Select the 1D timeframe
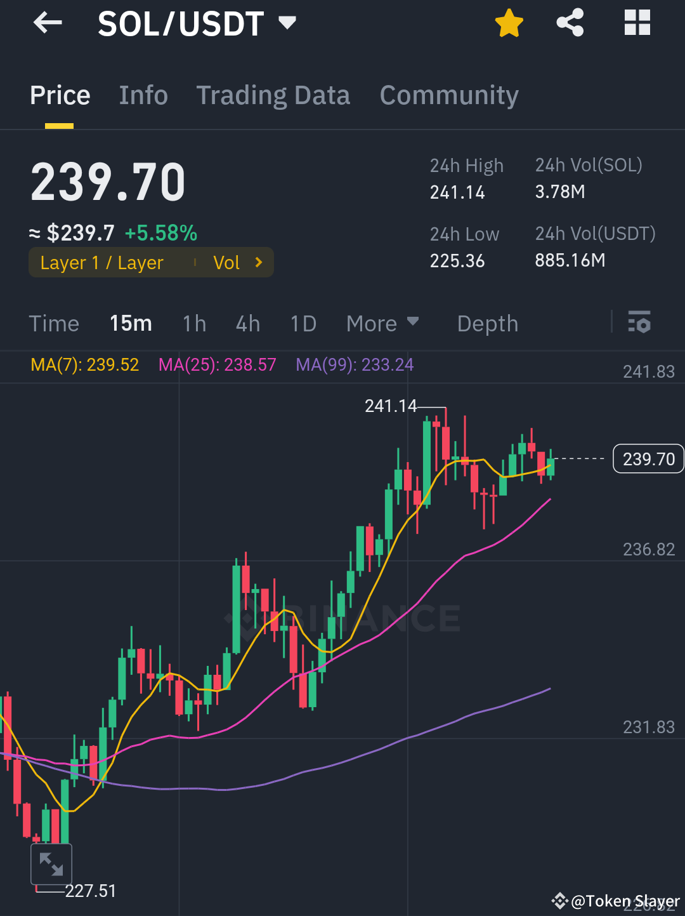This screenshot has height=916, width=685. 303,323
